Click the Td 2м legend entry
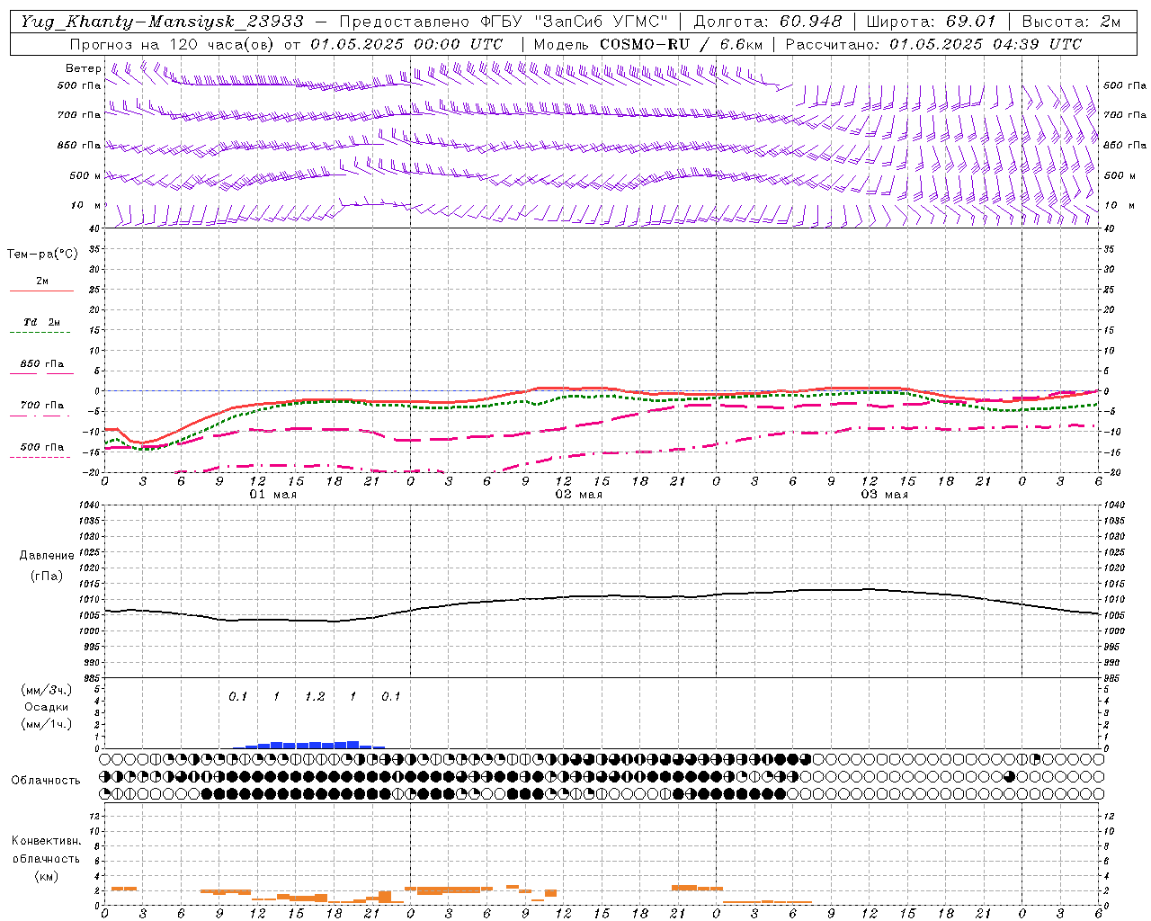 (41, 322)
